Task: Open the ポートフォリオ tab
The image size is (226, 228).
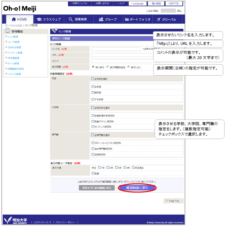Action: tap(138, 19)
